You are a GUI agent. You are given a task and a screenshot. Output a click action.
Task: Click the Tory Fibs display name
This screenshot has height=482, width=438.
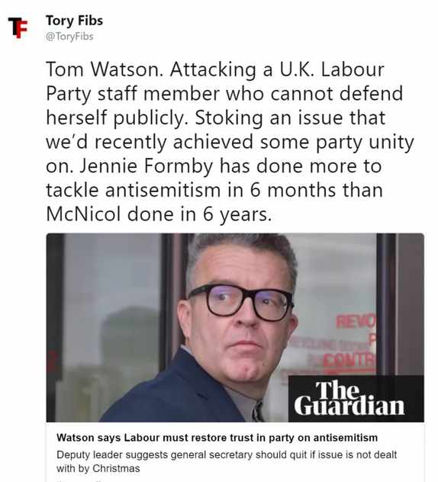(75, 21)
